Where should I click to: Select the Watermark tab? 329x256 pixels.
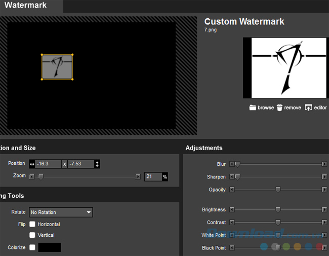[x=26, y=6]
